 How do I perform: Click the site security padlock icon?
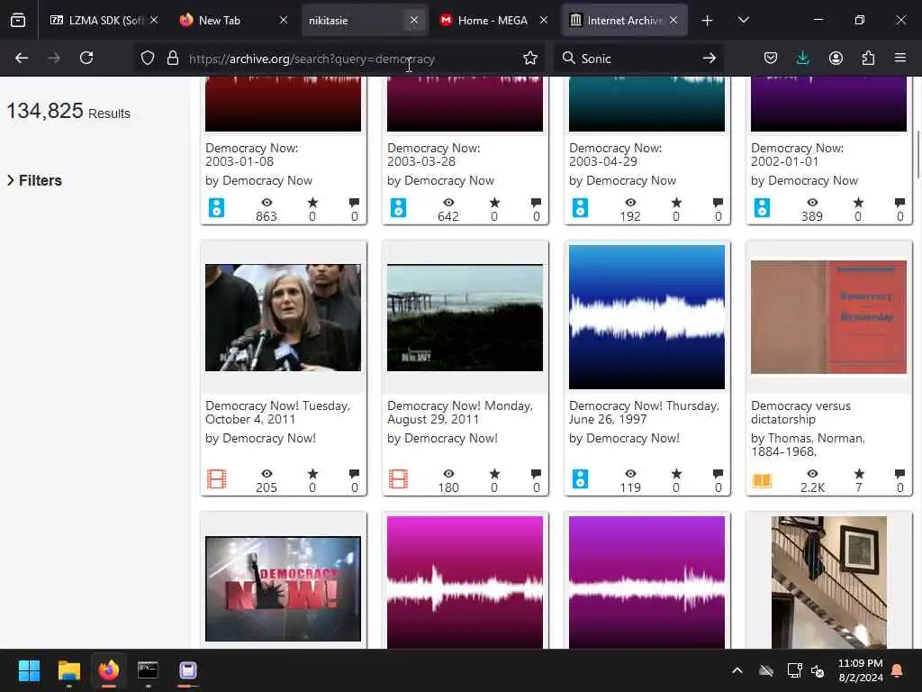coord(172,59)
